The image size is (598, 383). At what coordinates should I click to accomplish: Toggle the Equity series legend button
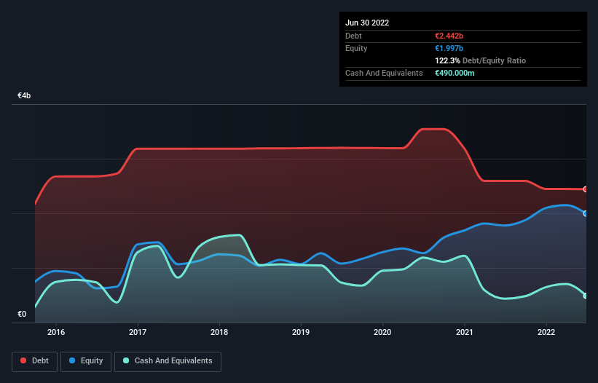pos(86,361)
